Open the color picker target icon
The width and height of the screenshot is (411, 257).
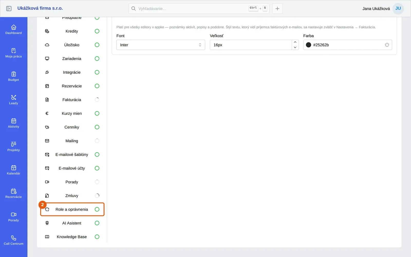387,45
